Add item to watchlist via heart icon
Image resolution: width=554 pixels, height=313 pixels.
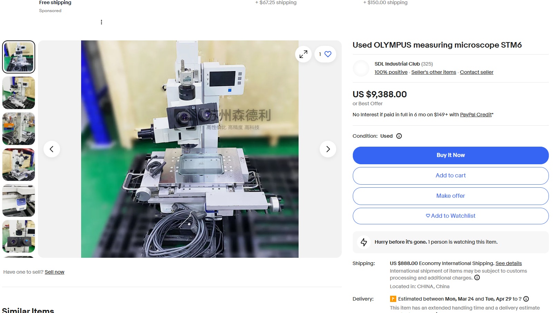tap(325, 54)
